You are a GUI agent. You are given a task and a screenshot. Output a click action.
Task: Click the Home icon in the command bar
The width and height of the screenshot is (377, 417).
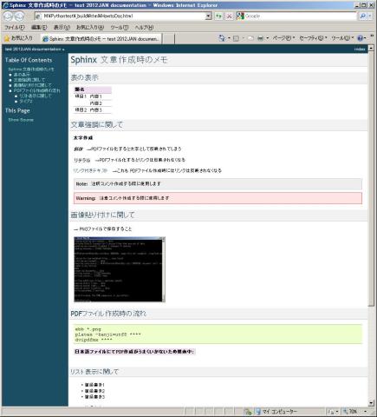click(x=222, y=38)
